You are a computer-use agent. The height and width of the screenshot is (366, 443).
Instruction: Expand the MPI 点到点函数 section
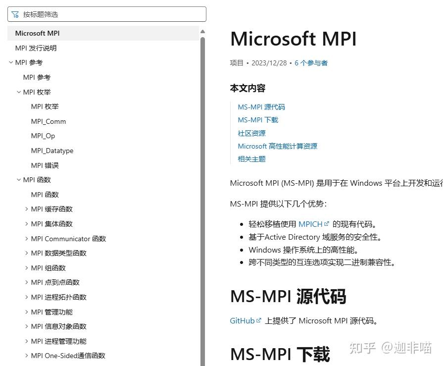click(x=26, y=282)
